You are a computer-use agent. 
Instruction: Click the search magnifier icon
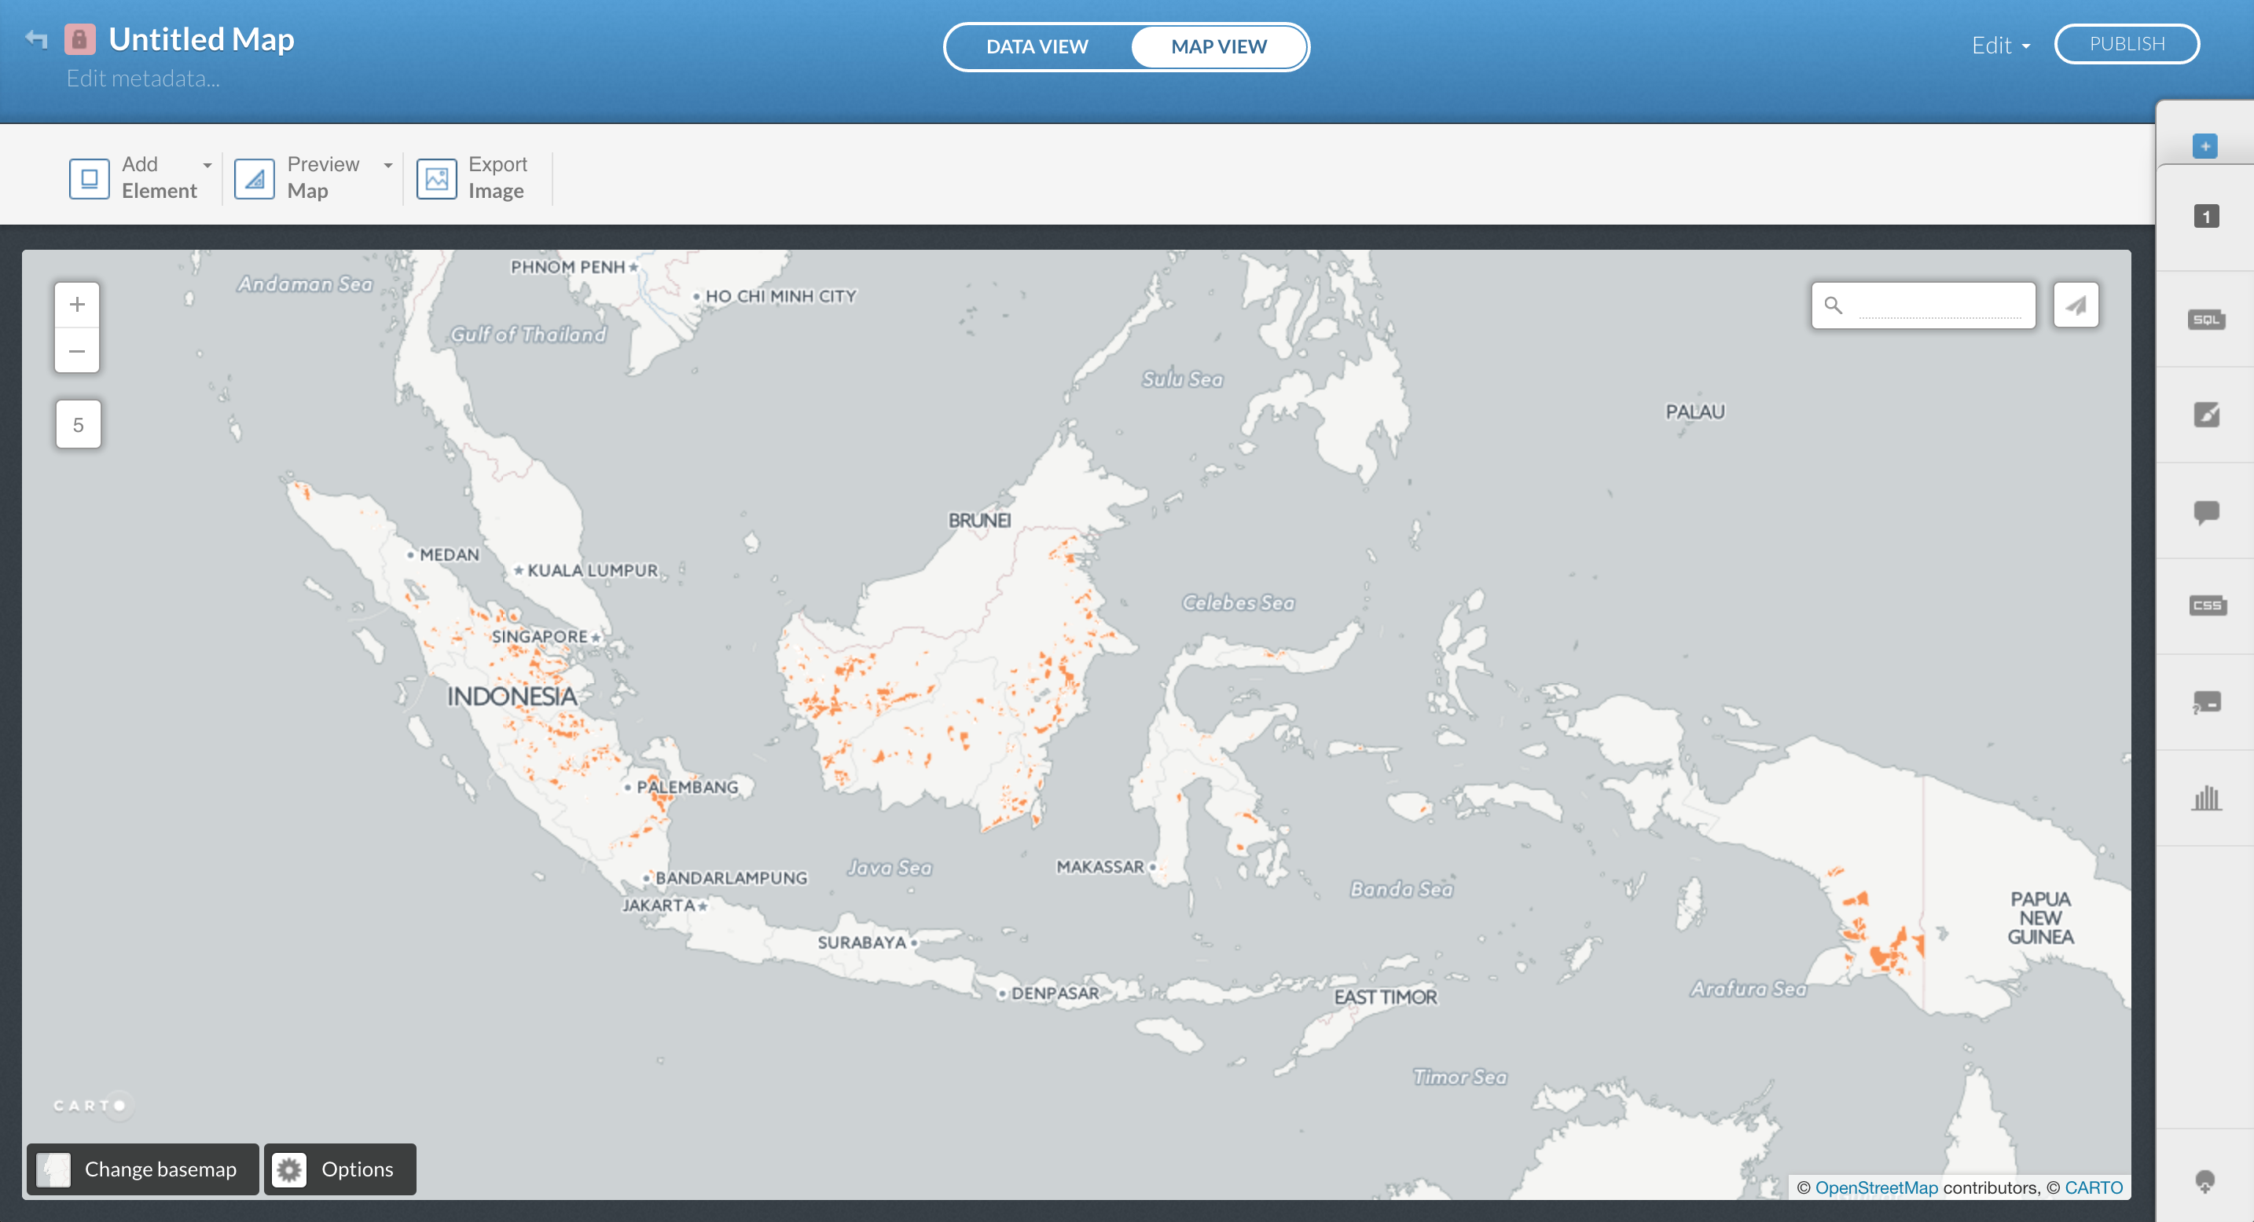coord(1833,305)
